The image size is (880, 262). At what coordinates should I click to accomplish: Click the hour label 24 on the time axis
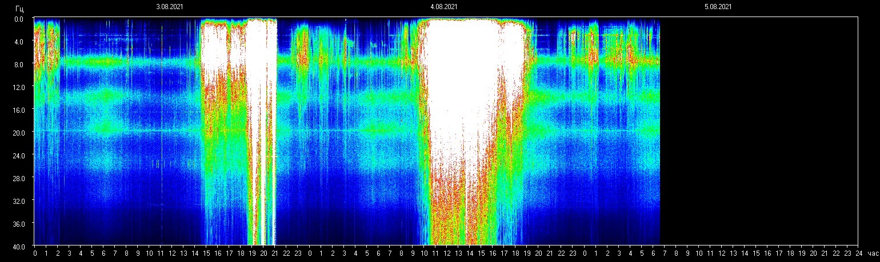[858, 253]
